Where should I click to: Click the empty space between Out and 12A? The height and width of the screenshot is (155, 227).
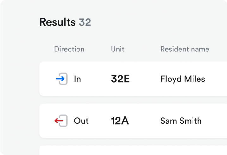pyautogui.click(x=100, y=121)
